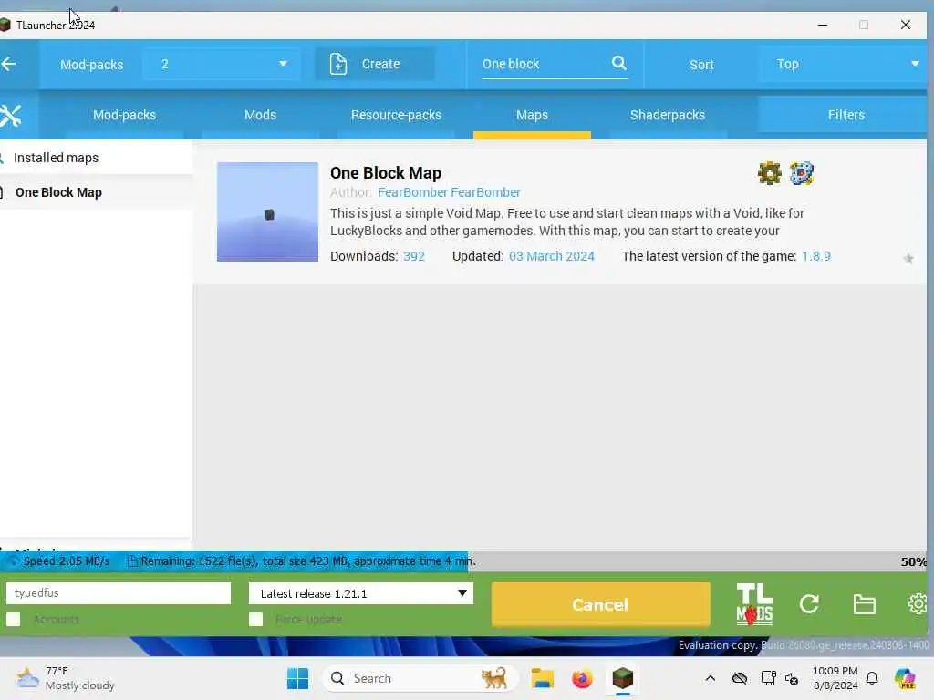Switch to the Mods tab
Image resolution: width=934 pixels, height=700 pixels.
coord(260,115)
